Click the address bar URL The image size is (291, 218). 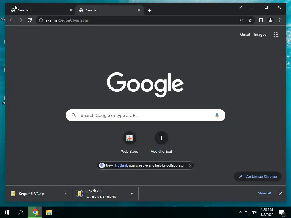pyautogui.click(x=66, y=20)
